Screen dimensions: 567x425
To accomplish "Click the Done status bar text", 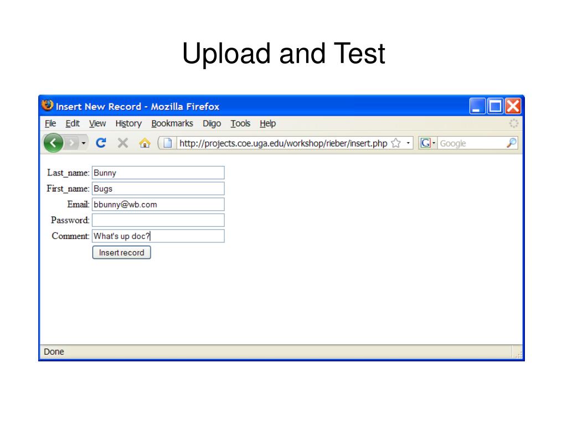I will point(54,351).
